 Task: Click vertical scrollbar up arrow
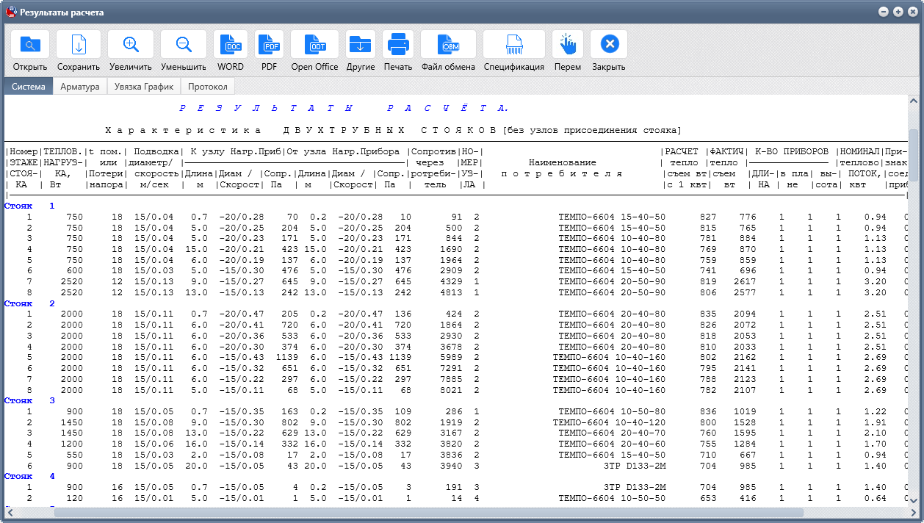[914, 101]
